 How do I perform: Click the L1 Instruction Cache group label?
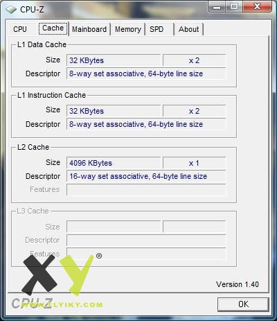pyautogui.click(x=51, y=95)
